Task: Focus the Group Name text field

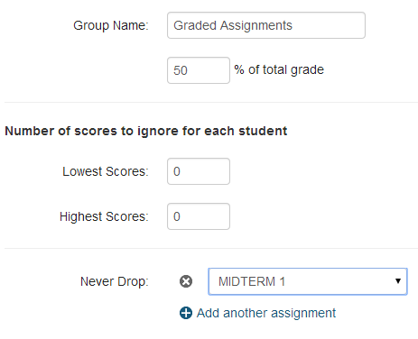Action: (x=266, y=25)
